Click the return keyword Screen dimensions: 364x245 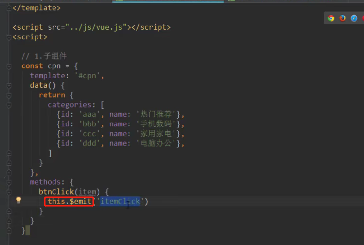coord(52,95)
